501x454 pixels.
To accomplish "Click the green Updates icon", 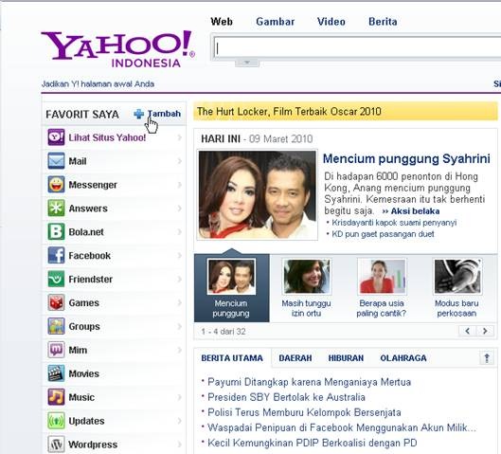I will [x=56, y=421].
